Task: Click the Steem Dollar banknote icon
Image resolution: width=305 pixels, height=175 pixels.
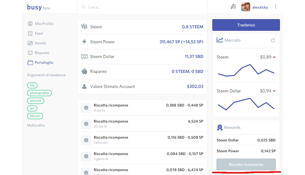Action: (84, 56)
